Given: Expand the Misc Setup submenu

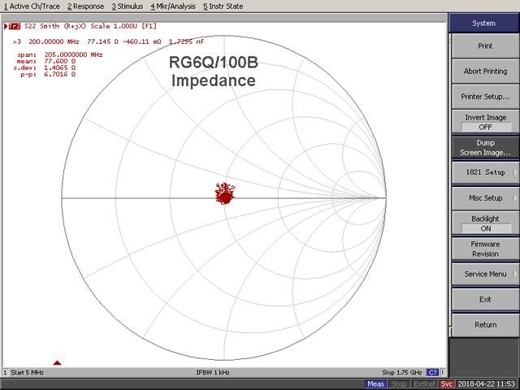Looking at the screenshot, I should (x=485, y=198).
